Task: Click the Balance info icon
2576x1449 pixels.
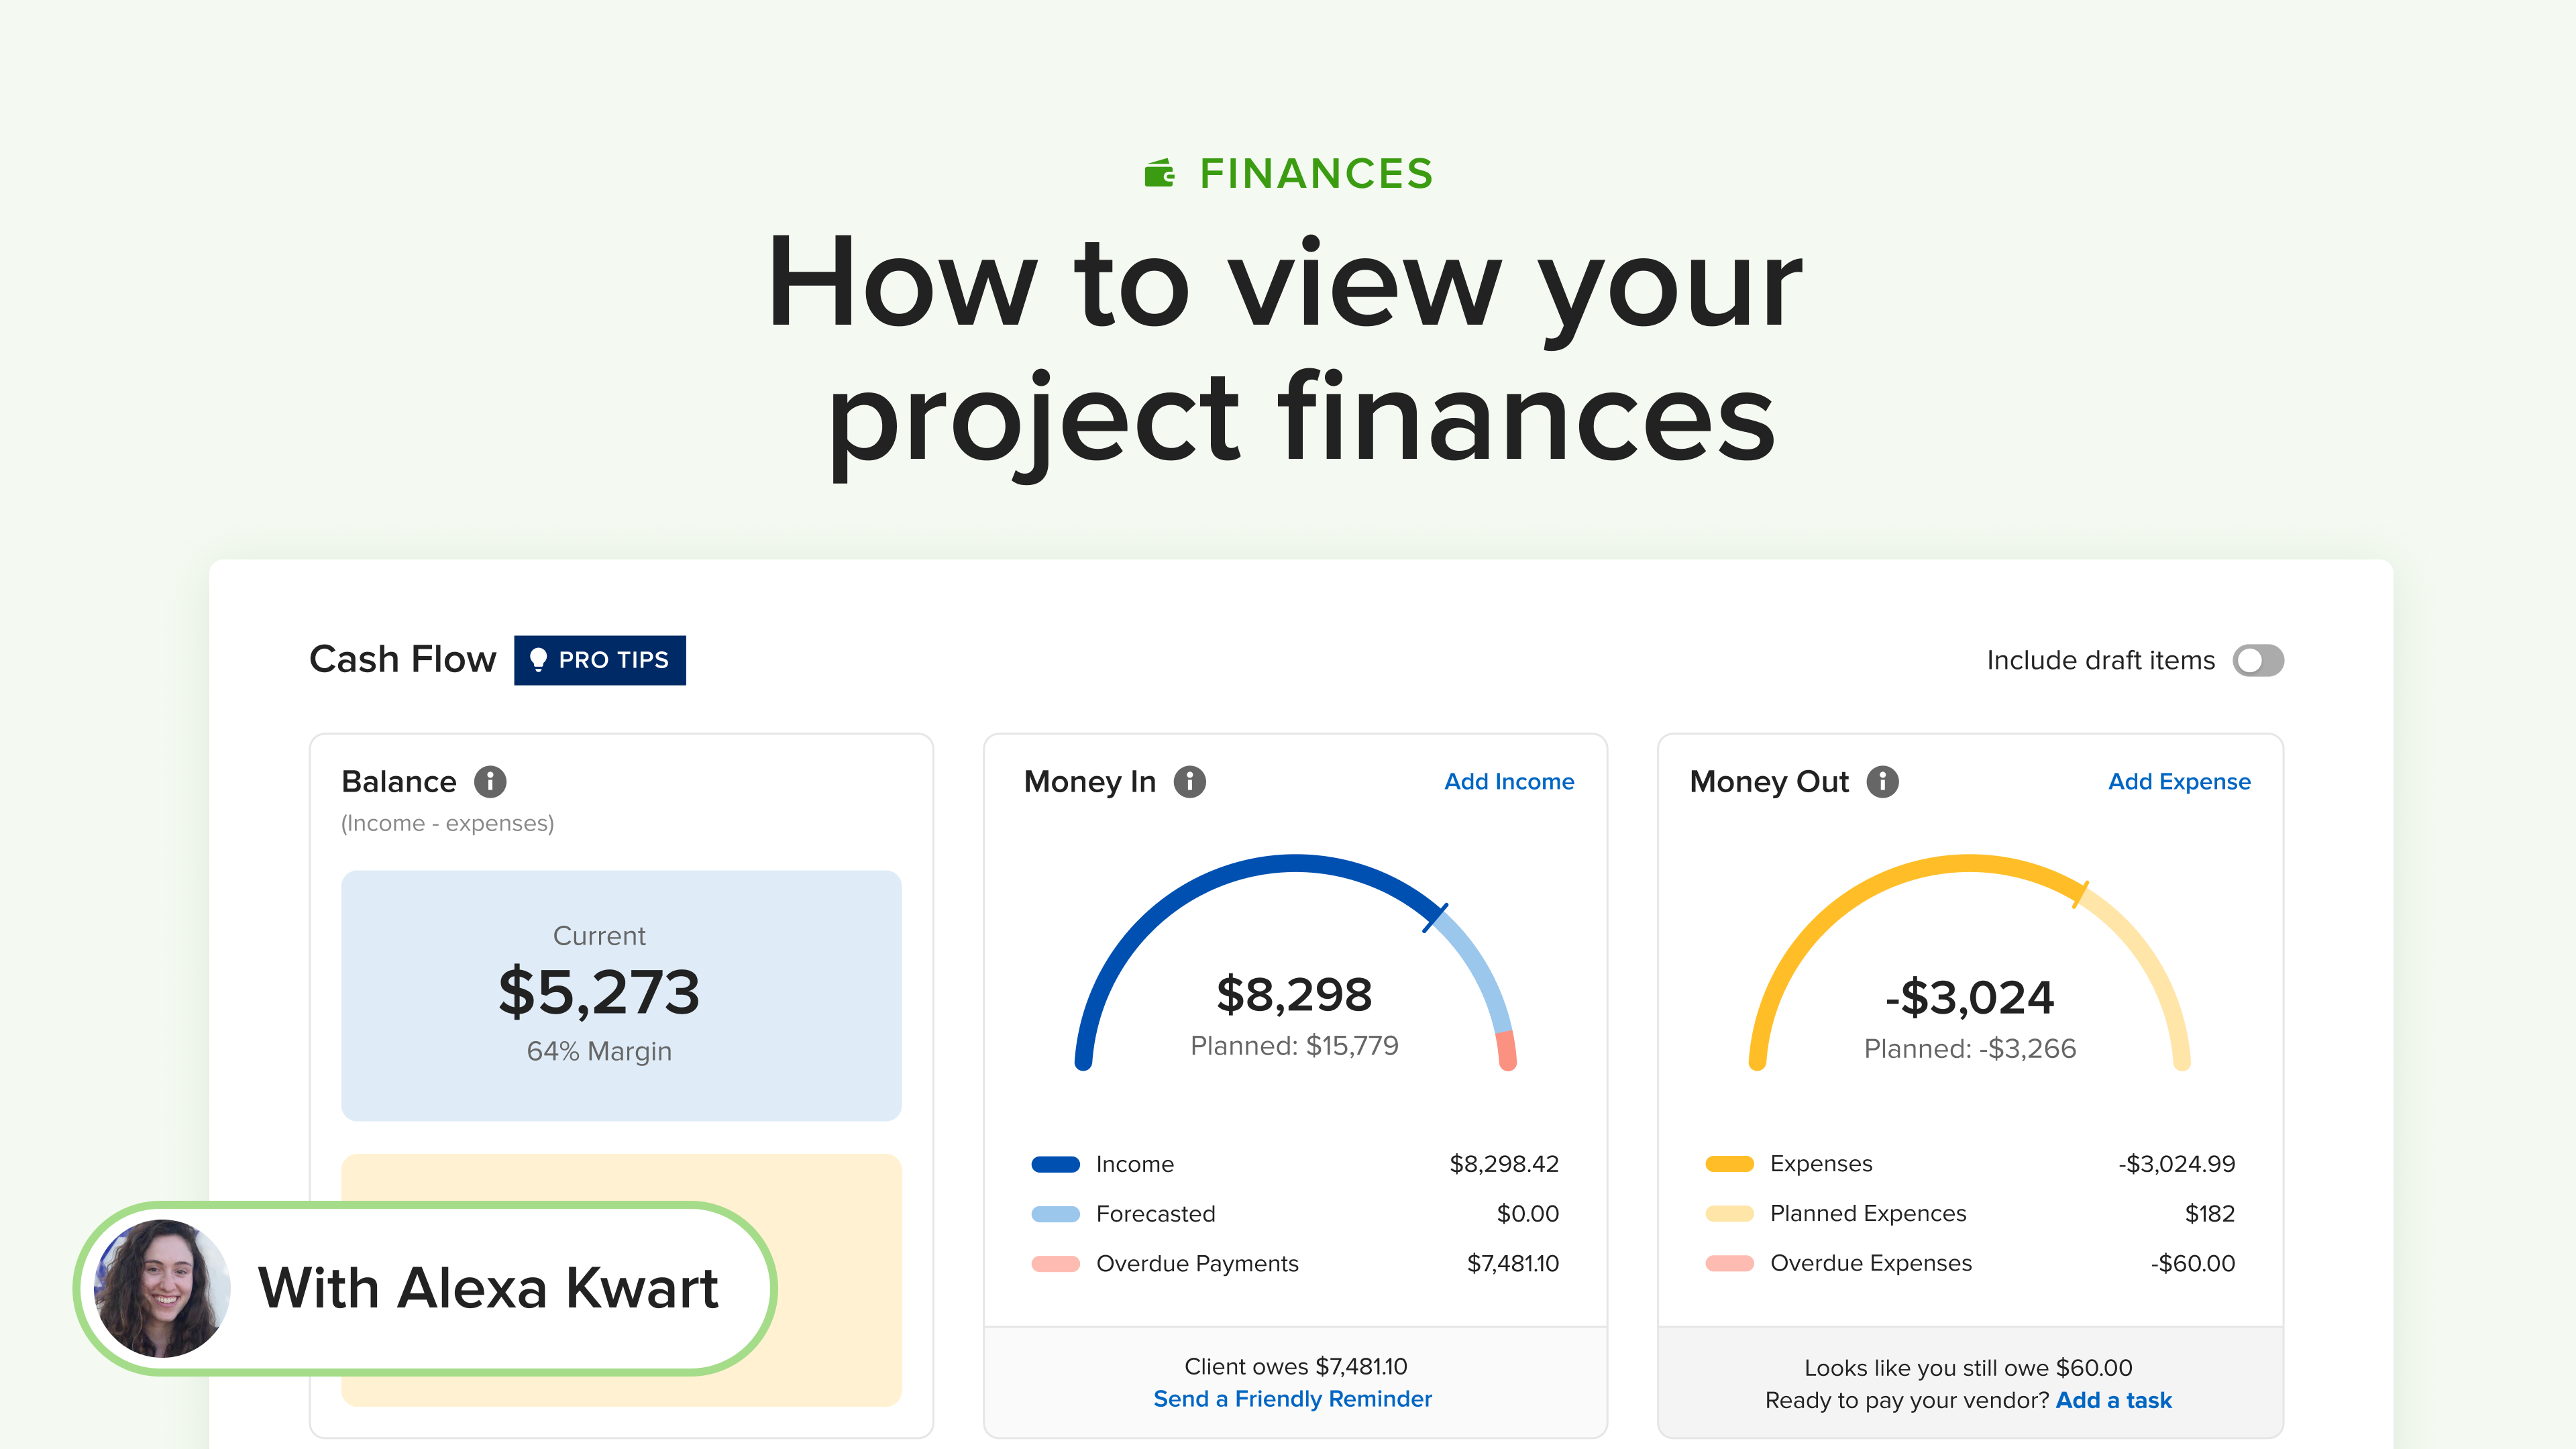Action: click(490, 781)
